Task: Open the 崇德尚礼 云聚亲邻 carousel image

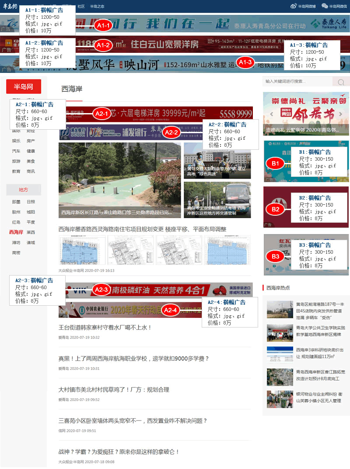Action: click(x=306, y=114)
